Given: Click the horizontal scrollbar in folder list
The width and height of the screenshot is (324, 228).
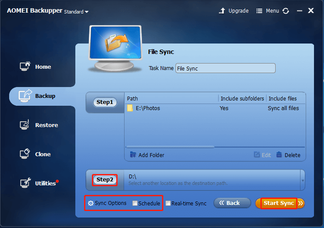Looking at the screenshot, I should click(x=170, y=147).
